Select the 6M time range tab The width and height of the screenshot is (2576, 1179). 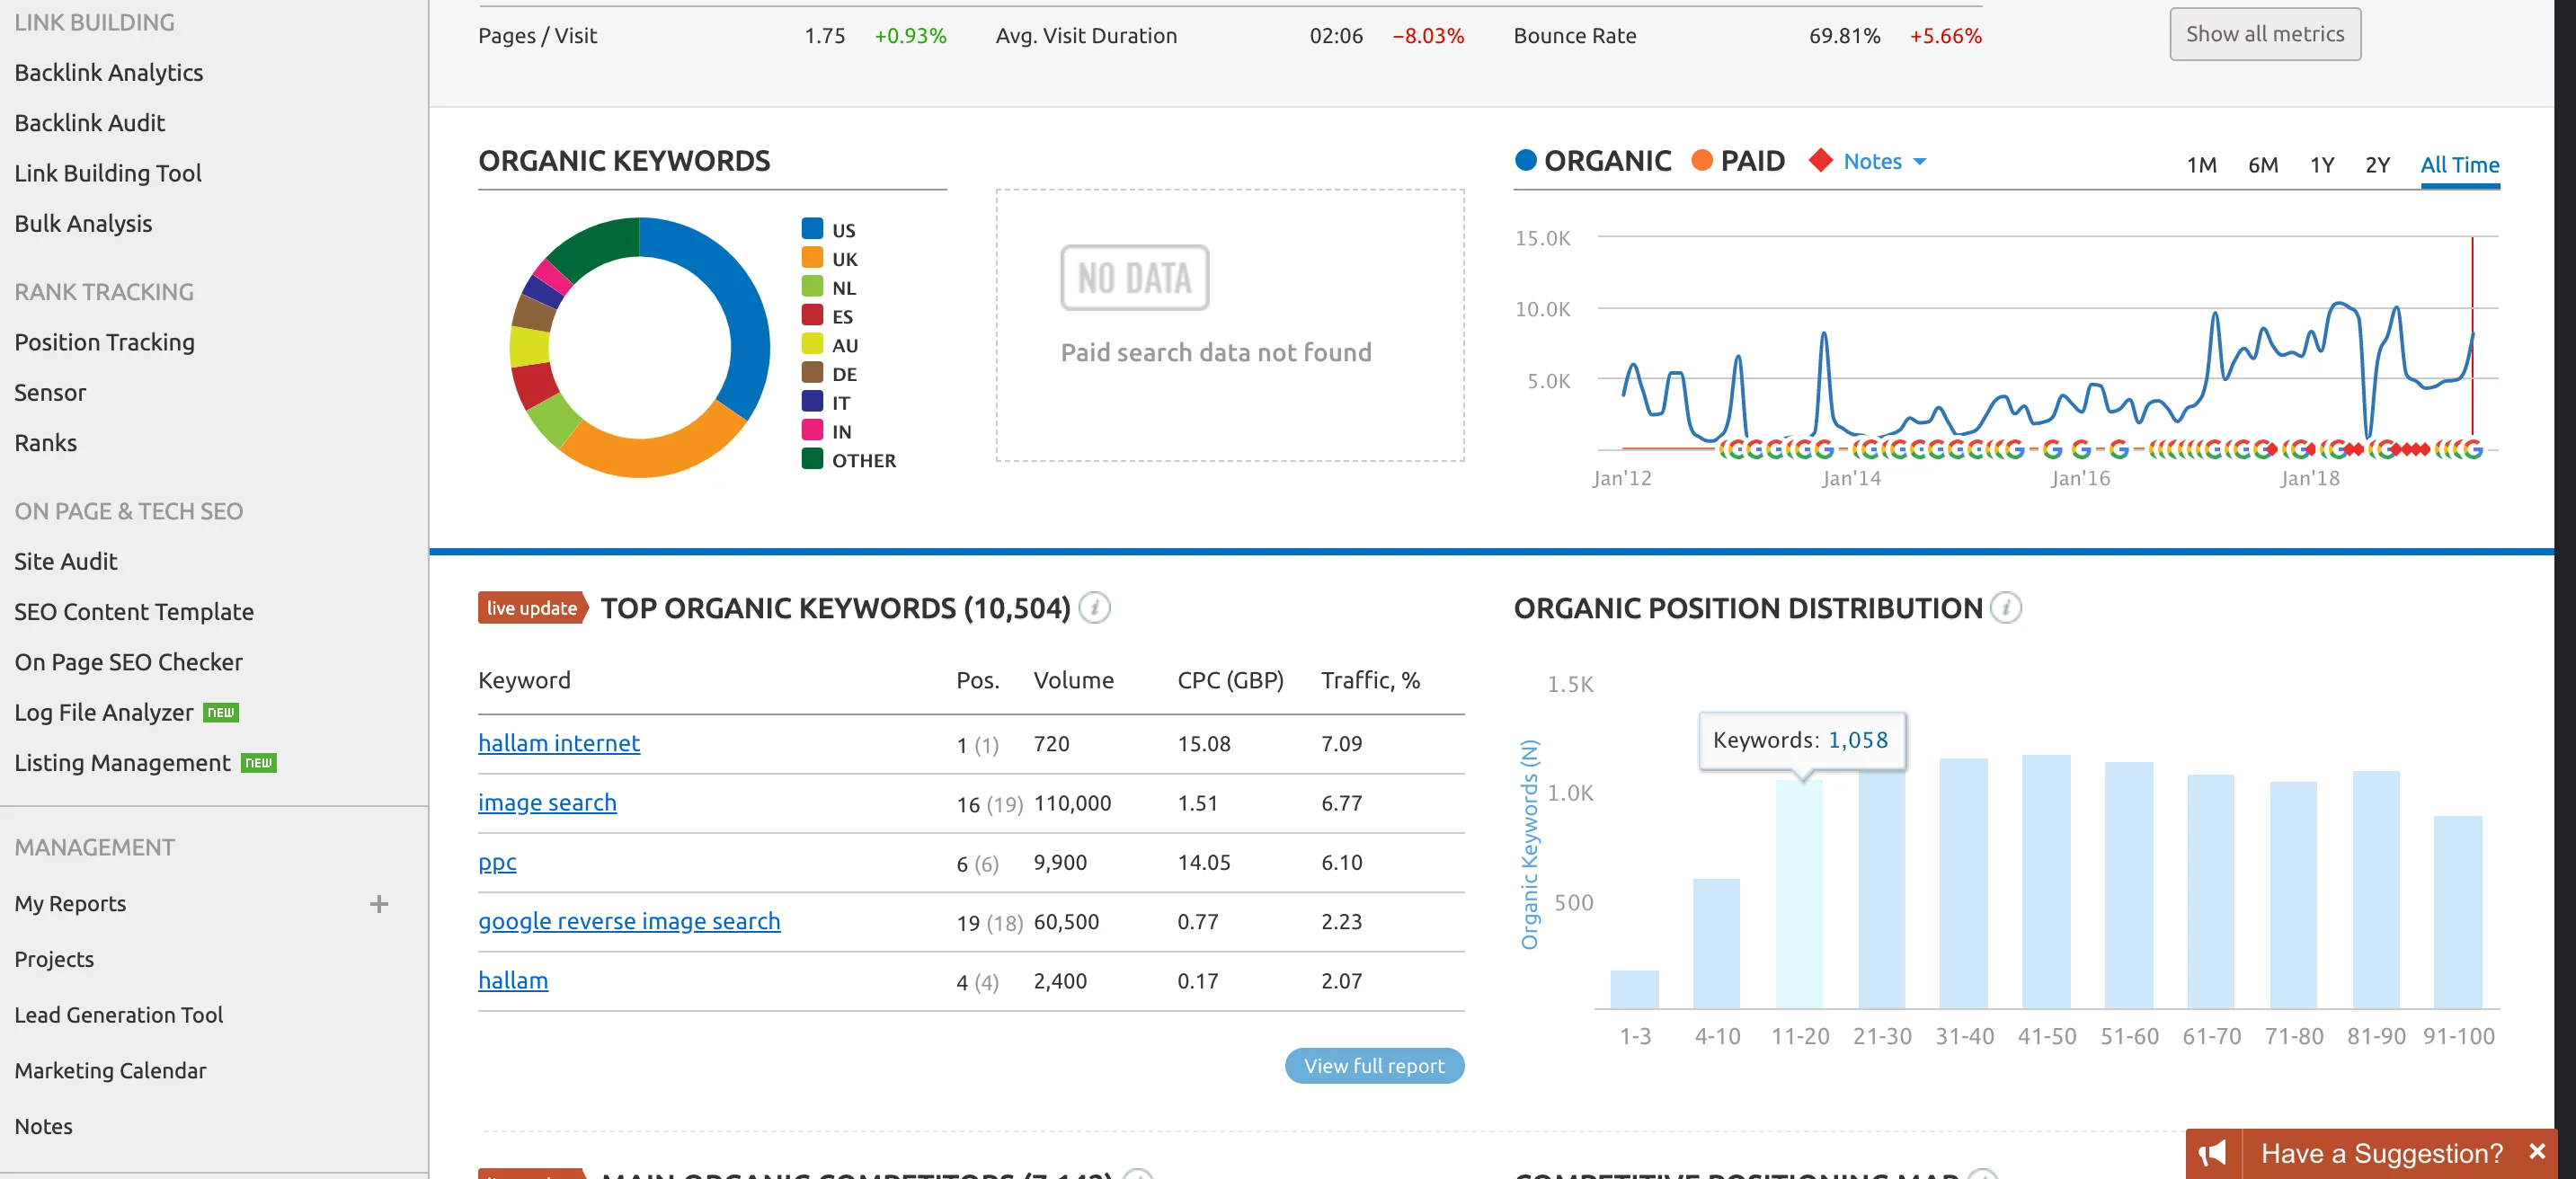(x=2263, y=165)
